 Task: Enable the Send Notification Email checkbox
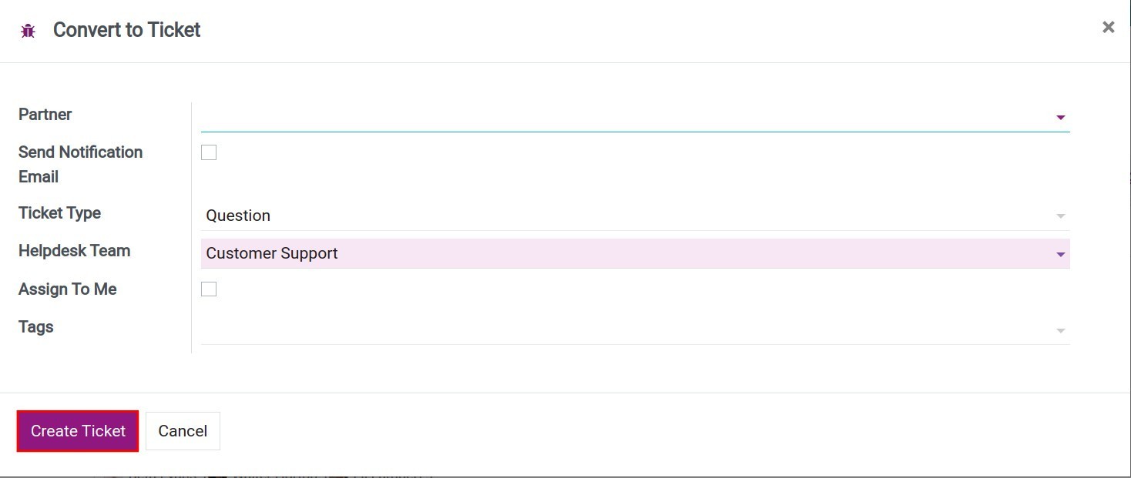click(208, 152)
